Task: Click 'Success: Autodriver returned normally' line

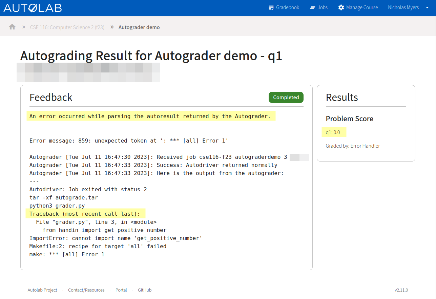Action: pos(153,165)
